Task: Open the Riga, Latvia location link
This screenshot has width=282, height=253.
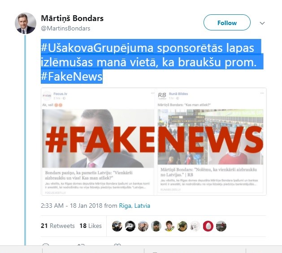Action: [x=134, y=206]
